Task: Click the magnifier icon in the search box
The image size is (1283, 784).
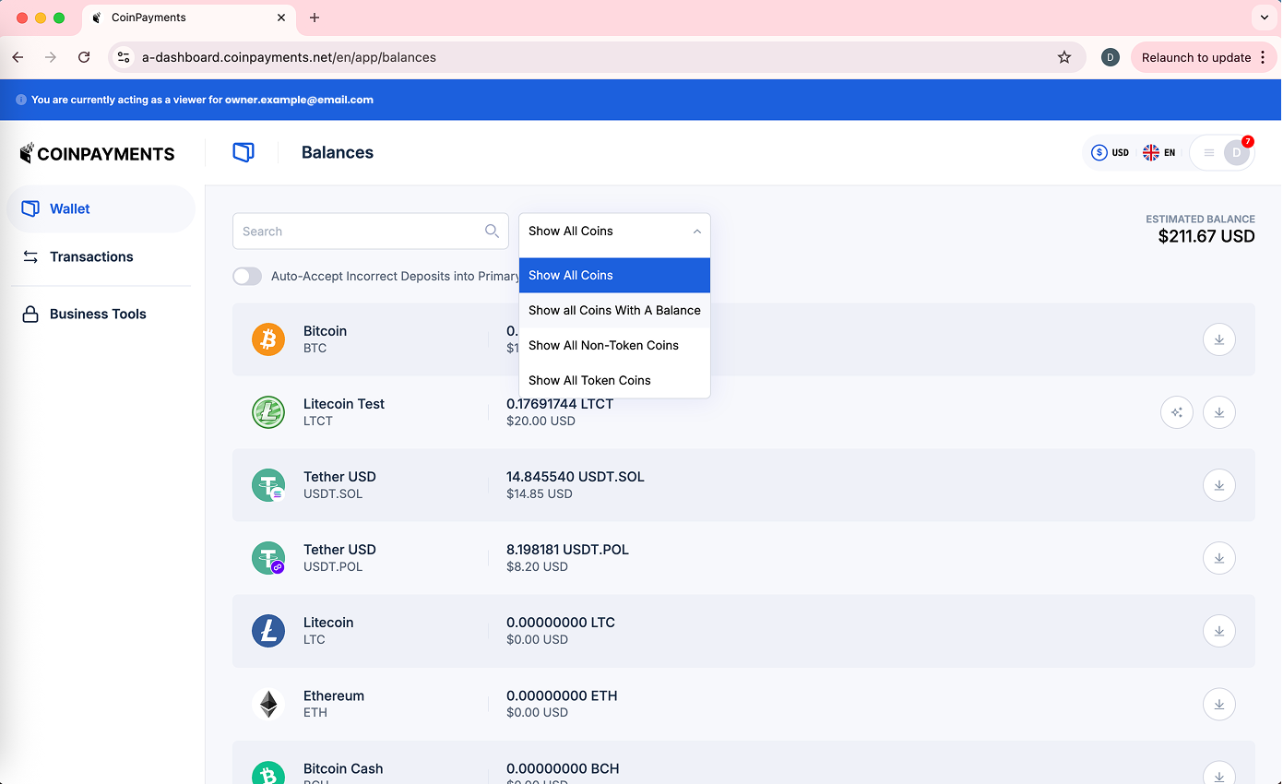Action: pyautogui.click(x=492, y=232)
